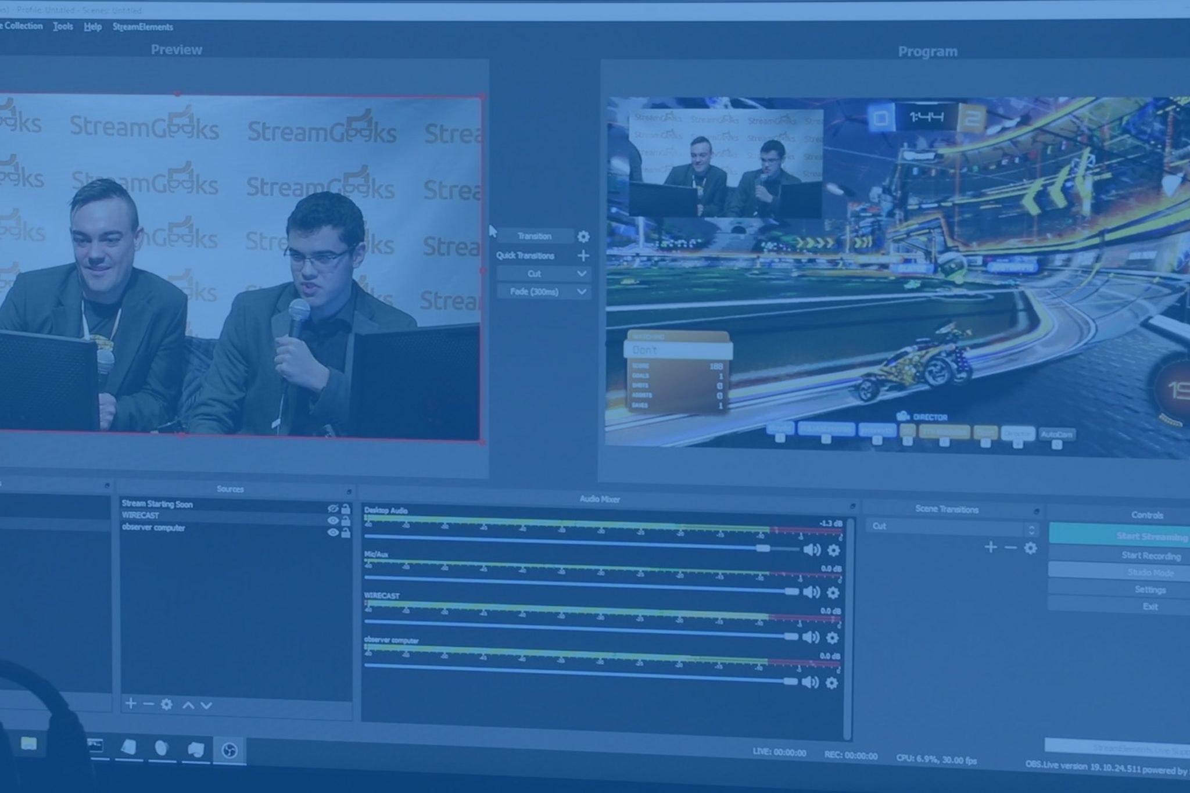Mute Mic/Aux with its speaker icon
This screenshot has height=793, width=1190.
[811, 592]
